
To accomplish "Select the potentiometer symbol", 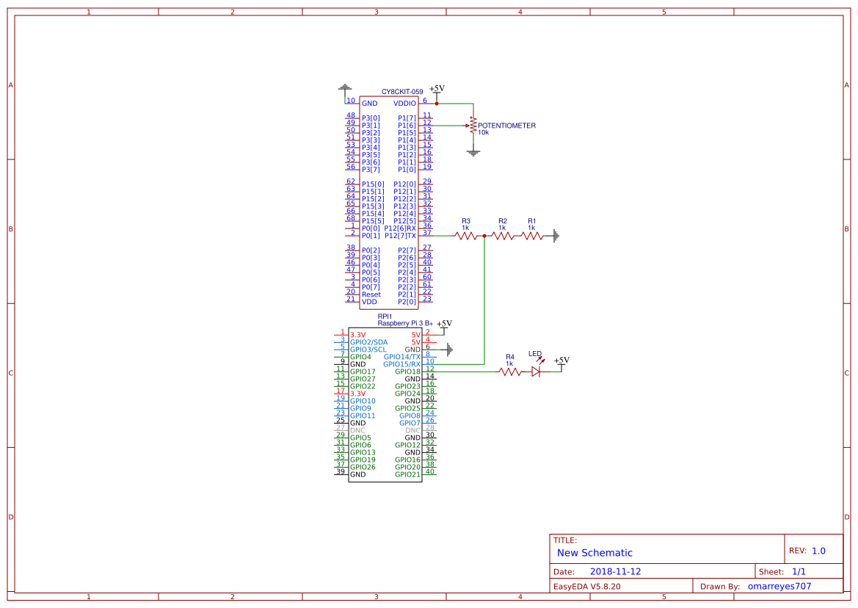I will tap(473, 126).
